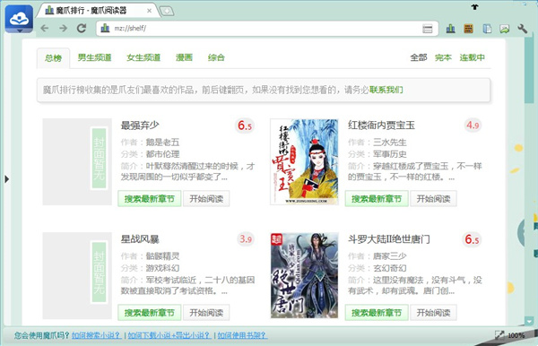
Task: Switch to the 女生频道 tab
Action: point(143,57)
